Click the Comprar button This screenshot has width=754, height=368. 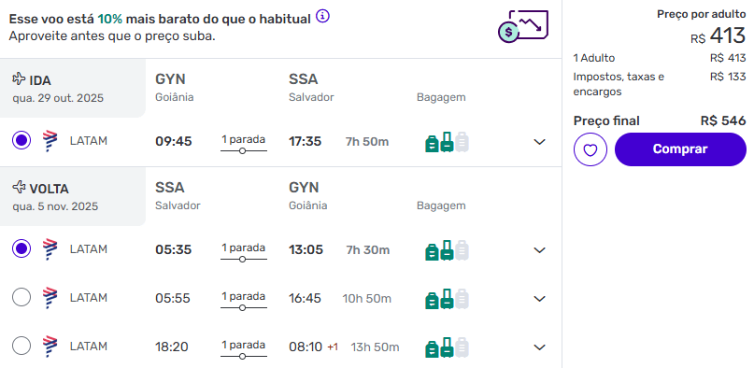(x=680, y=149)
